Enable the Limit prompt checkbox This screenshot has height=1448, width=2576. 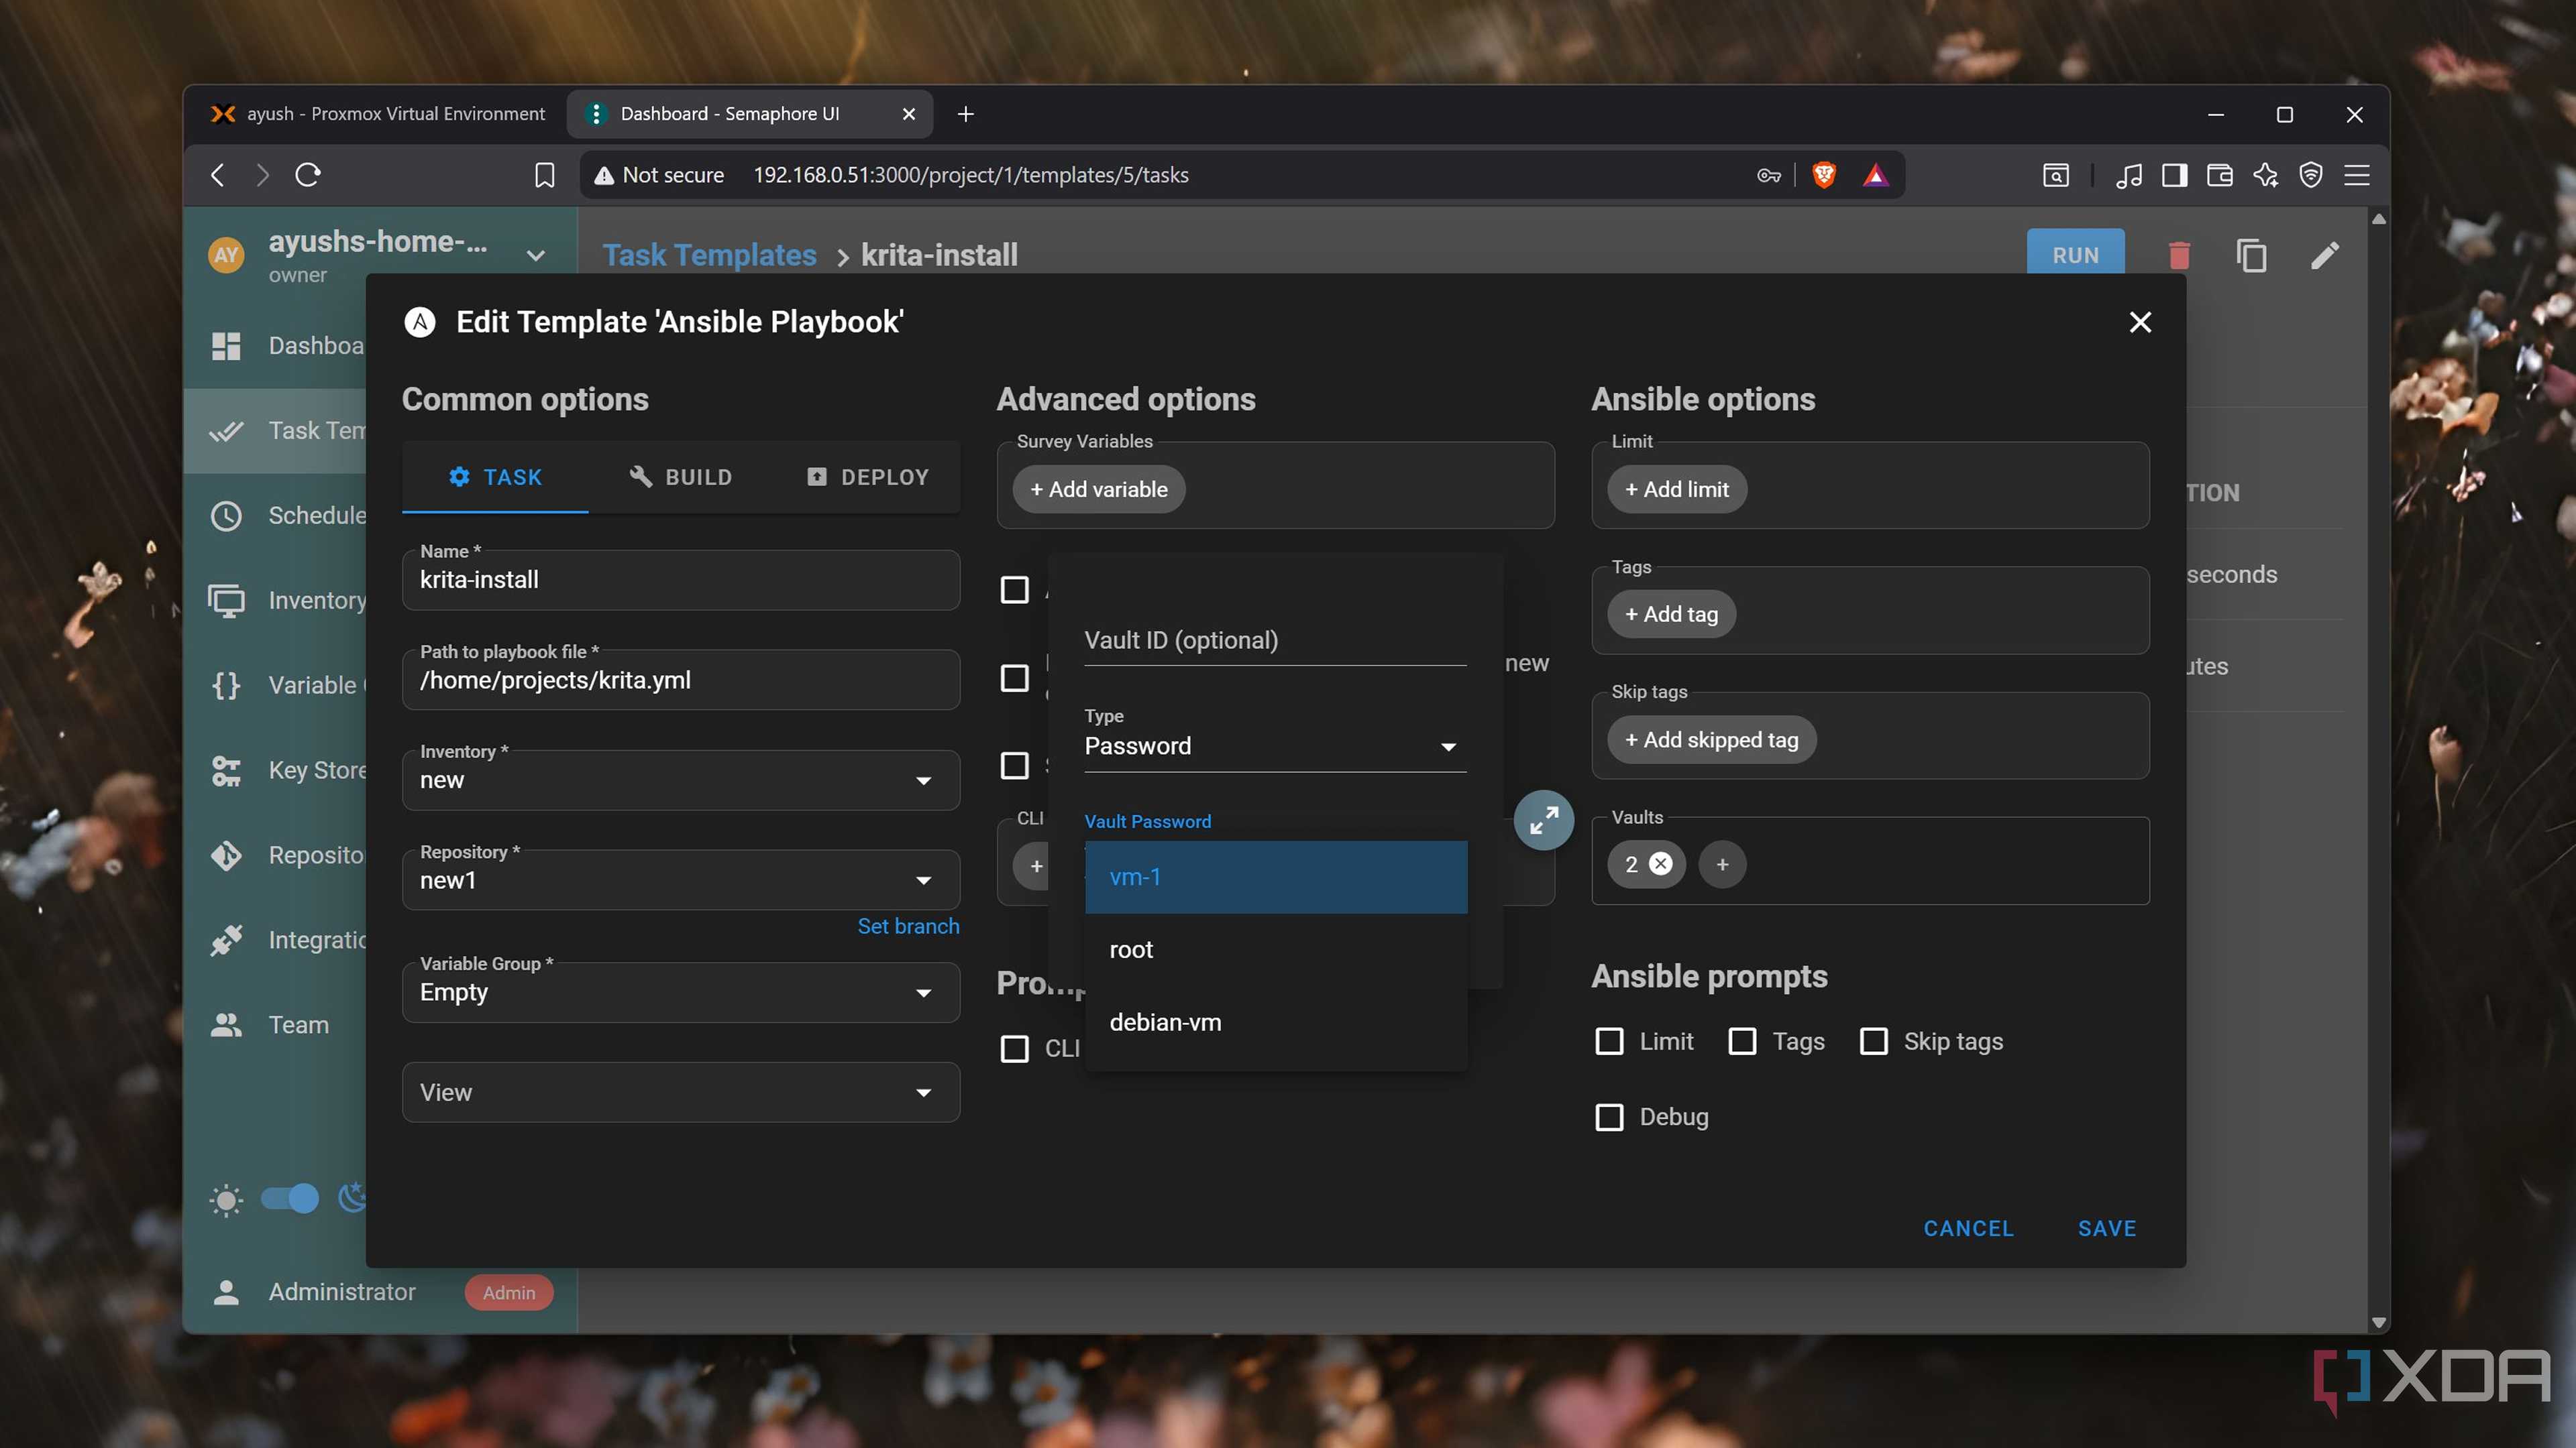click(1609, 1041)
